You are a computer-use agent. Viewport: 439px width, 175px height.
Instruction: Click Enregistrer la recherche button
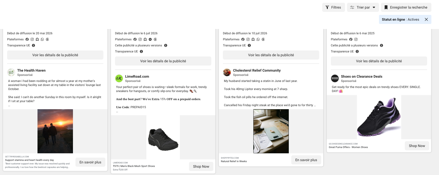[406, 7]
